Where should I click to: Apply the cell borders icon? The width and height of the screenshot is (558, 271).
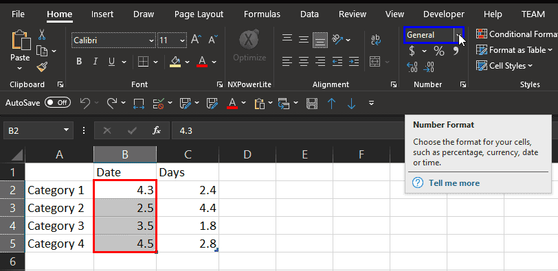pyautogui.click(x=143, y=62)
